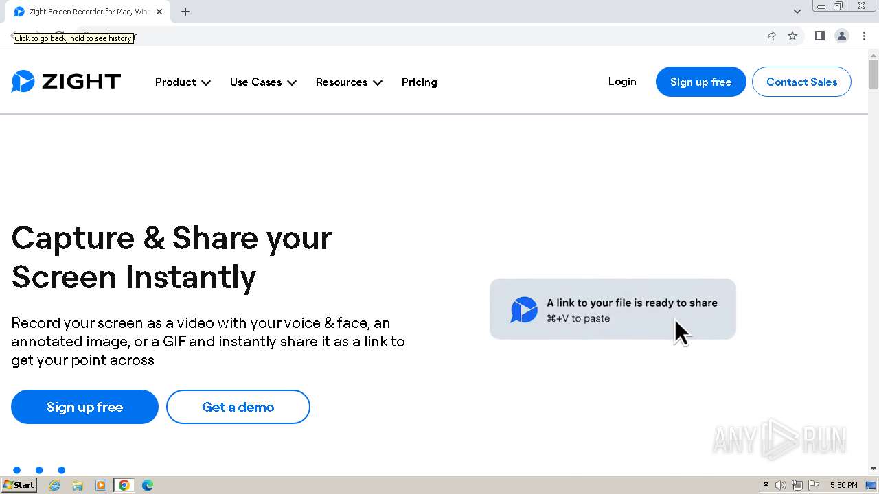The height and width of the screenshot is (494, 879).
Task: Open File Explorer from the taskbar
Action: click(78, 485)
